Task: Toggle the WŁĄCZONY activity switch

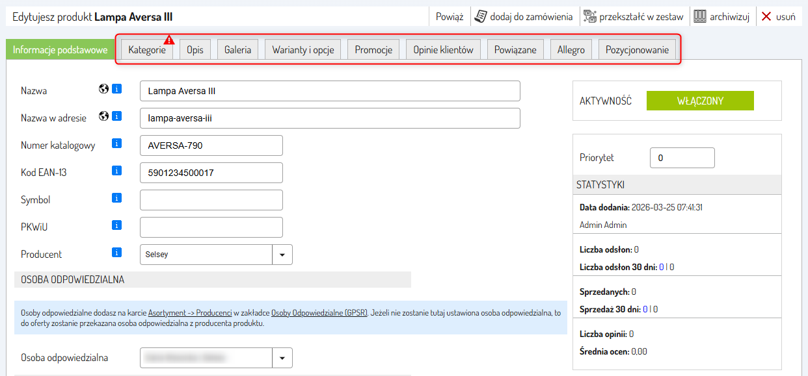Action: pyautogui.click(x=700, y=101)
